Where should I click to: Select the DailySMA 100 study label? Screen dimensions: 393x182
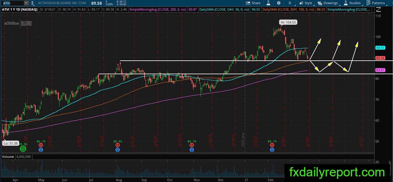pyautogui.click(x=289, y=9)
